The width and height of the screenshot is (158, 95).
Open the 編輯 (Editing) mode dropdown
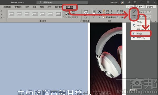[140, 7]
